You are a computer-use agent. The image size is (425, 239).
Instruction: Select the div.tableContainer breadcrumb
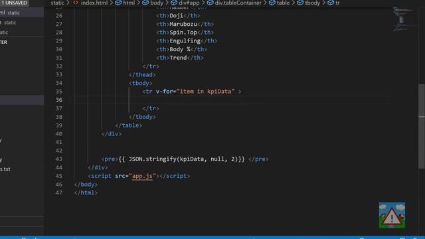pos(234,3)
